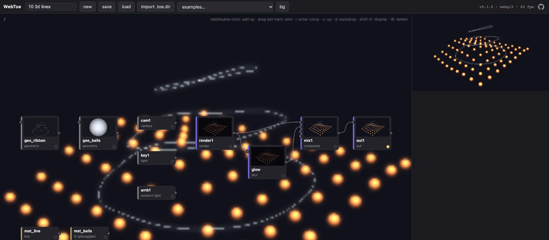Toggle display flag on cam1 node

172,127
